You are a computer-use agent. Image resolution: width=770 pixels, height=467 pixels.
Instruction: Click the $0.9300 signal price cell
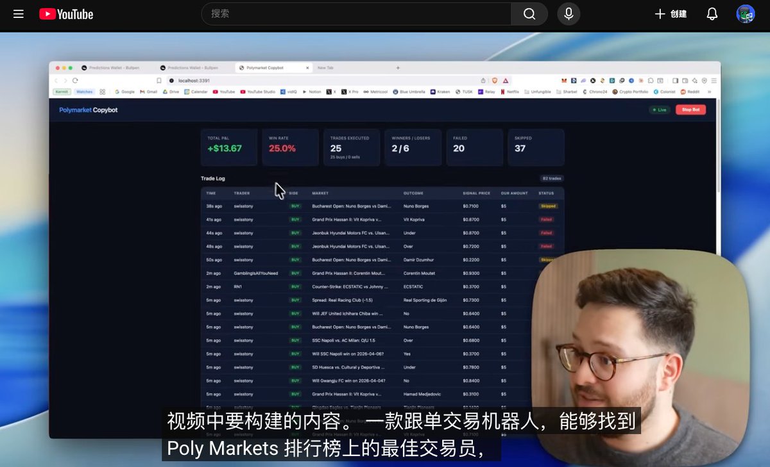coord(472,274)
